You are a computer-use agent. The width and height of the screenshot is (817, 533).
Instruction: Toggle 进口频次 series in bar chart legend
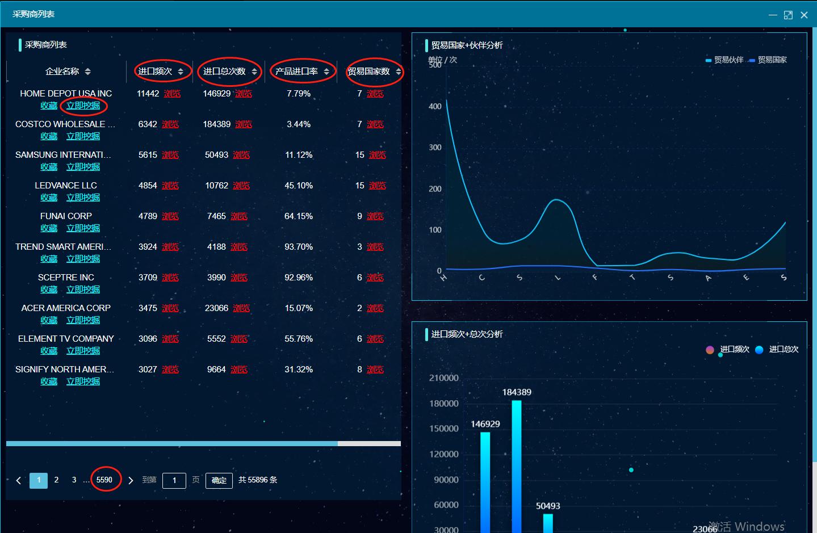point(728,349)
